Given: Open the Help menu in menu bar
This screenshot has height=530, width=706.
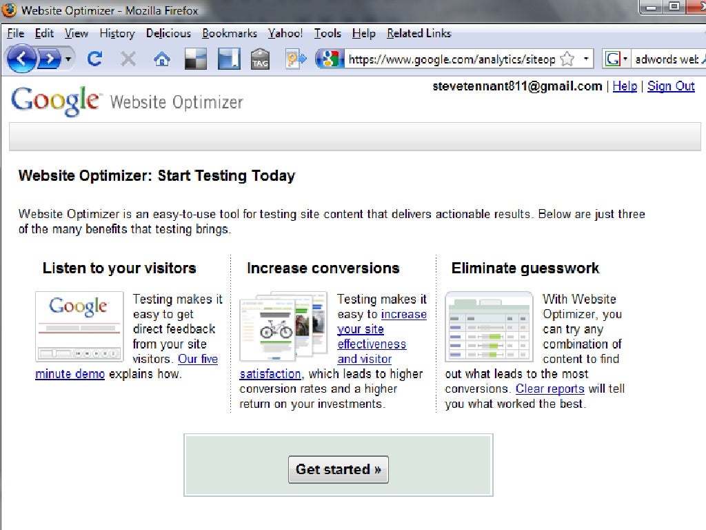Looking at the screenshot, I should [x=364, y=33].
